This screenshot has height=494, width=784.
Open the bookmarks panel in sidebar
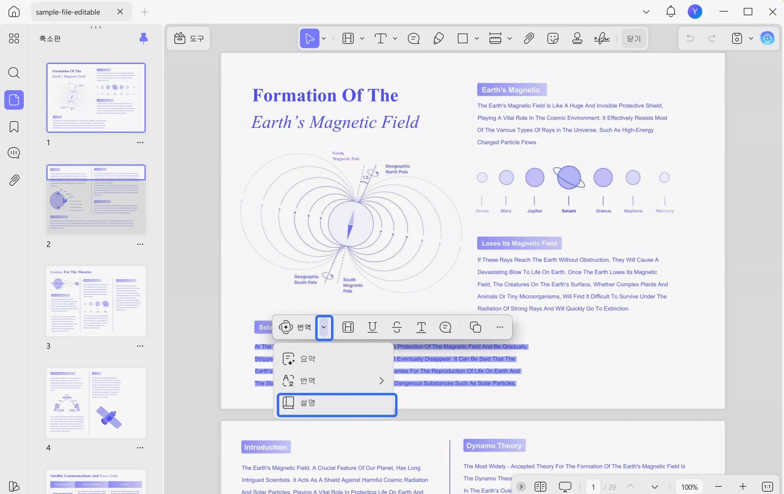point(14,127)
